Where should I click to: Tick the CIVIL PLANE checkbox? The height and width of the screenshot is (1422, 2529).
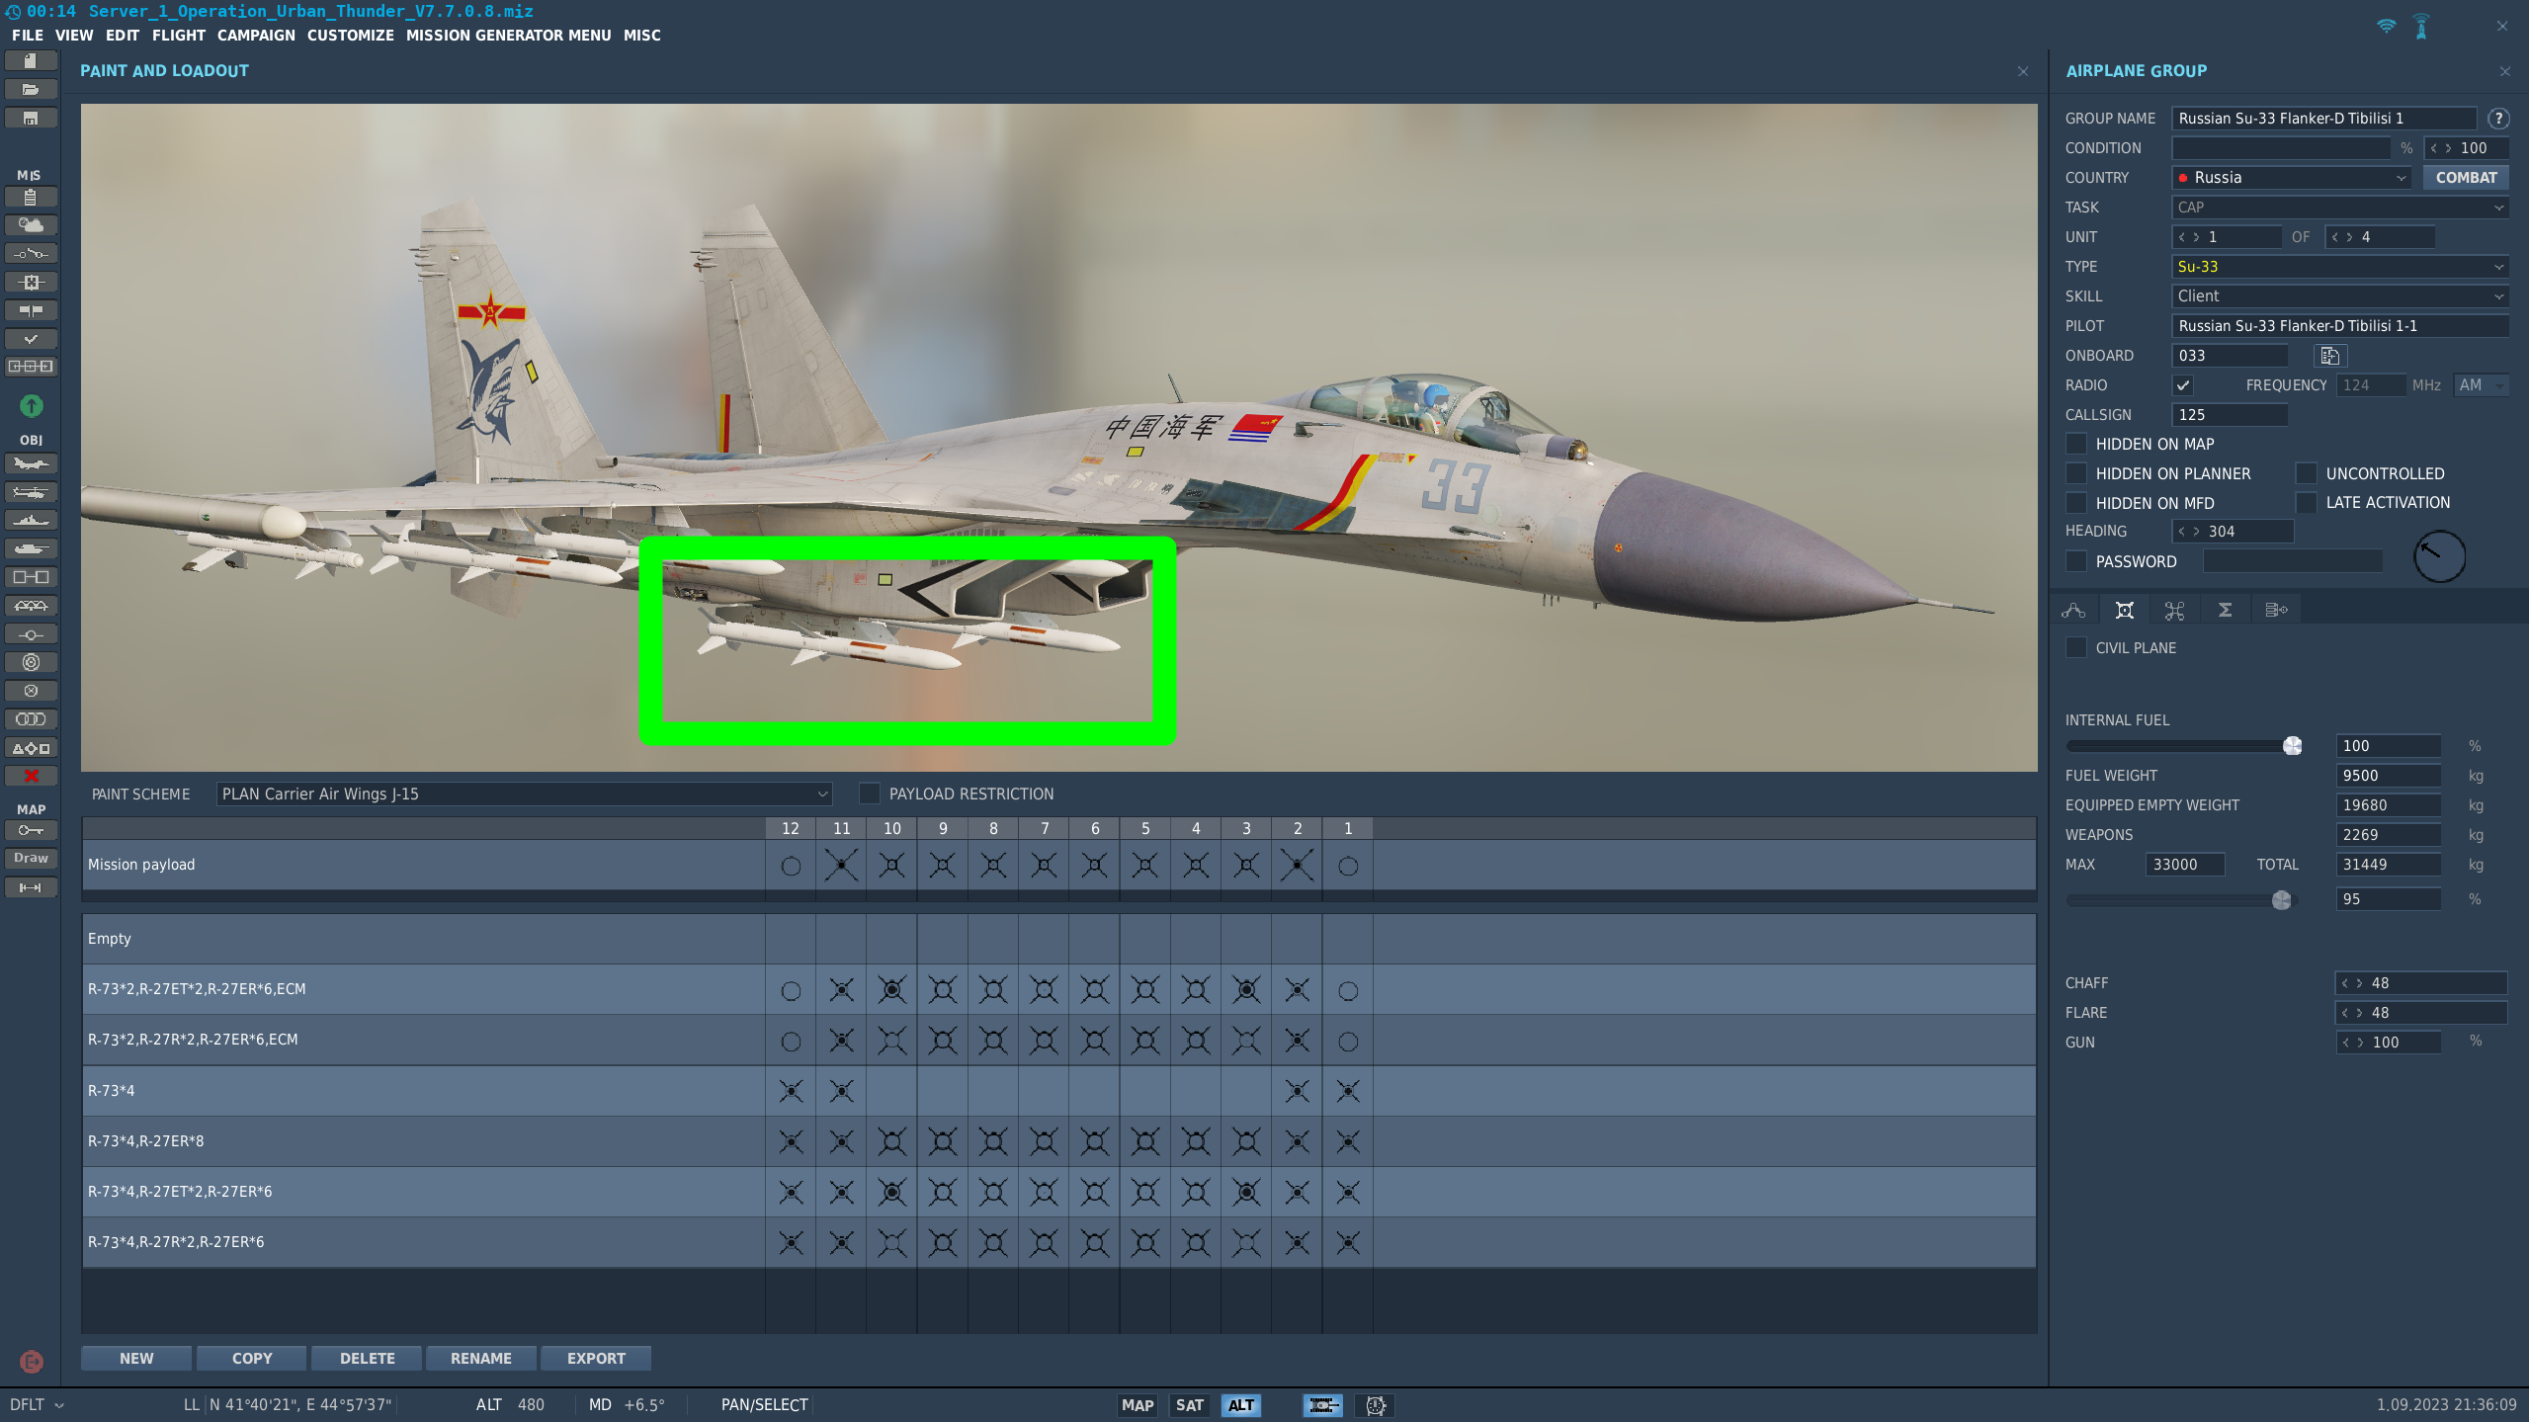pos(2076,647)
